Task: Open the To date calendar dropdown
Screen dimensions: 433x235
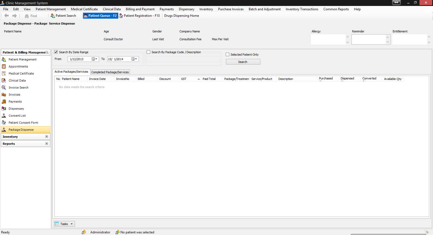Action: 134,59
